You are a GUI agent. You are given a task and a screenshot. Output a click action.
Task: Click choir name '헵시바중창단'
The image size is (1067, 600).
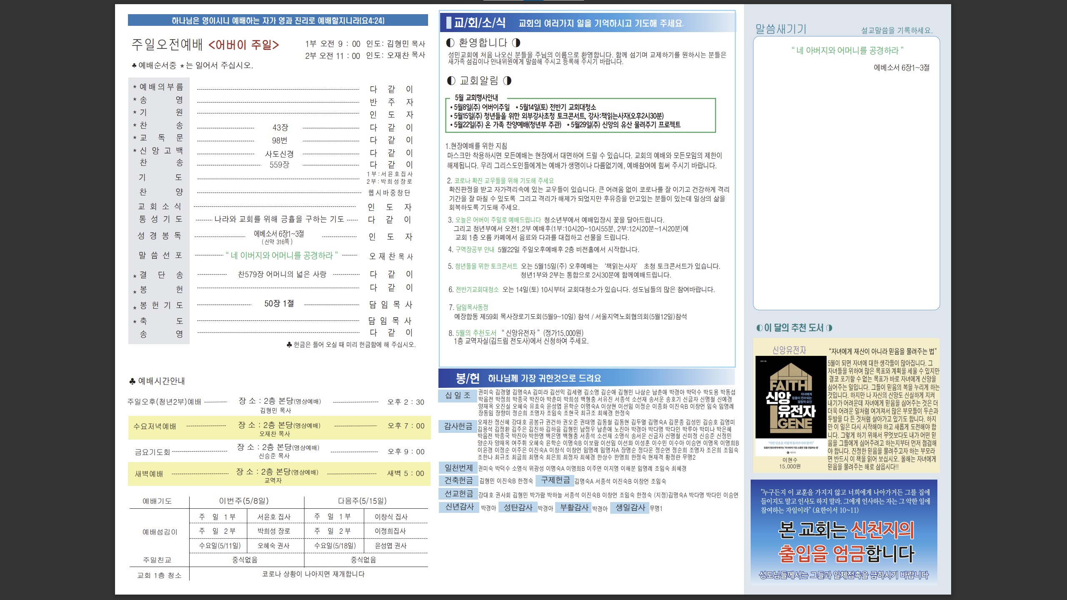[389, 192]
